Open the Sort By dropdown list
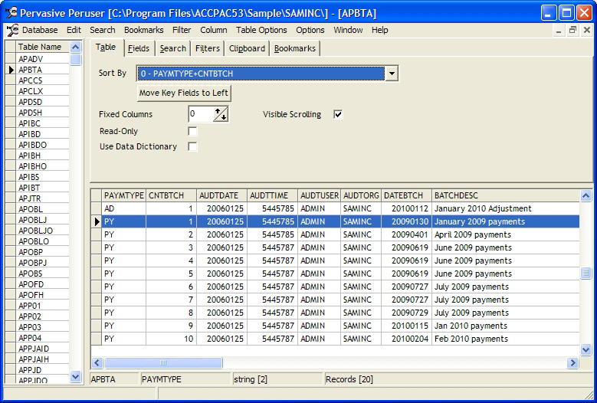Viewport: 597px width, 403px height. coord(392,74)
